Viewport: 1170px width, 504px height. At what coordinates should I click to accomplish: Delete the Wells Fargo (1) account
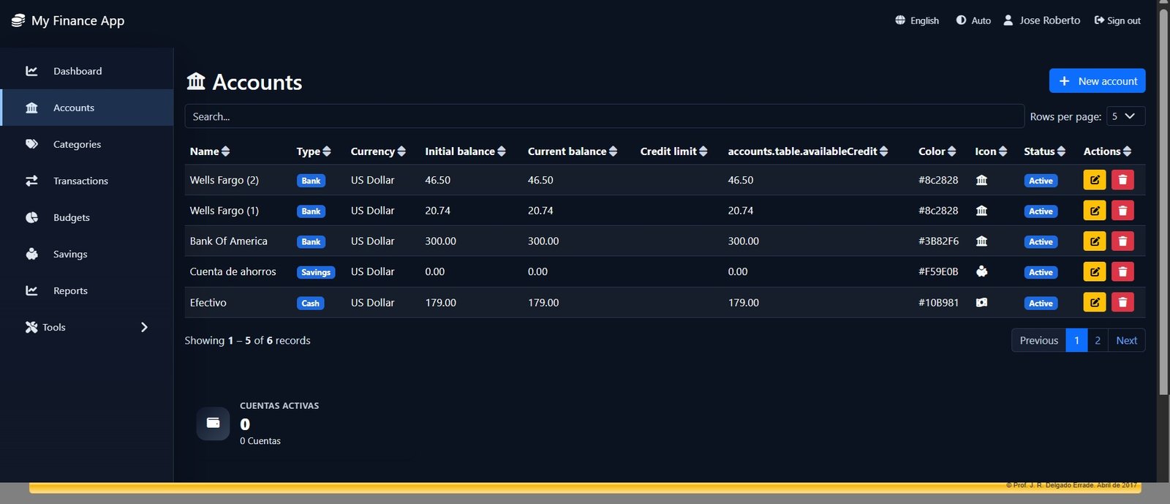pos(1122,211)
